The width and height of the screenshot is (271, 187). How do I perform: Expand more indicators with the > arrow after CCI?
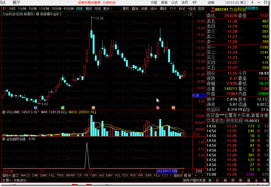(x=171, y=175)
